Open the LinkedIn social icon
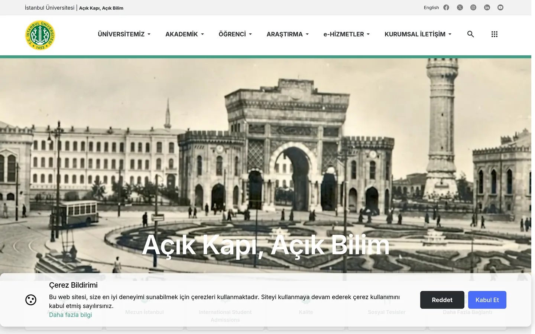The width and height of the screenshot is (535, 334). click(x=487, y=7)
